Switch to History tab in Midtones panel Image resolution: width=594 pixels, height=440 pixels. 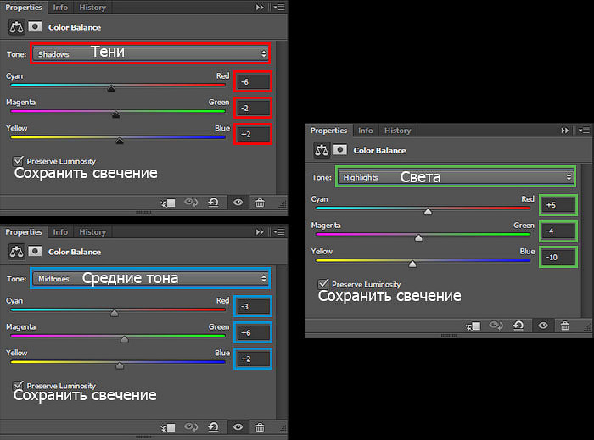[x=92, y=232]
